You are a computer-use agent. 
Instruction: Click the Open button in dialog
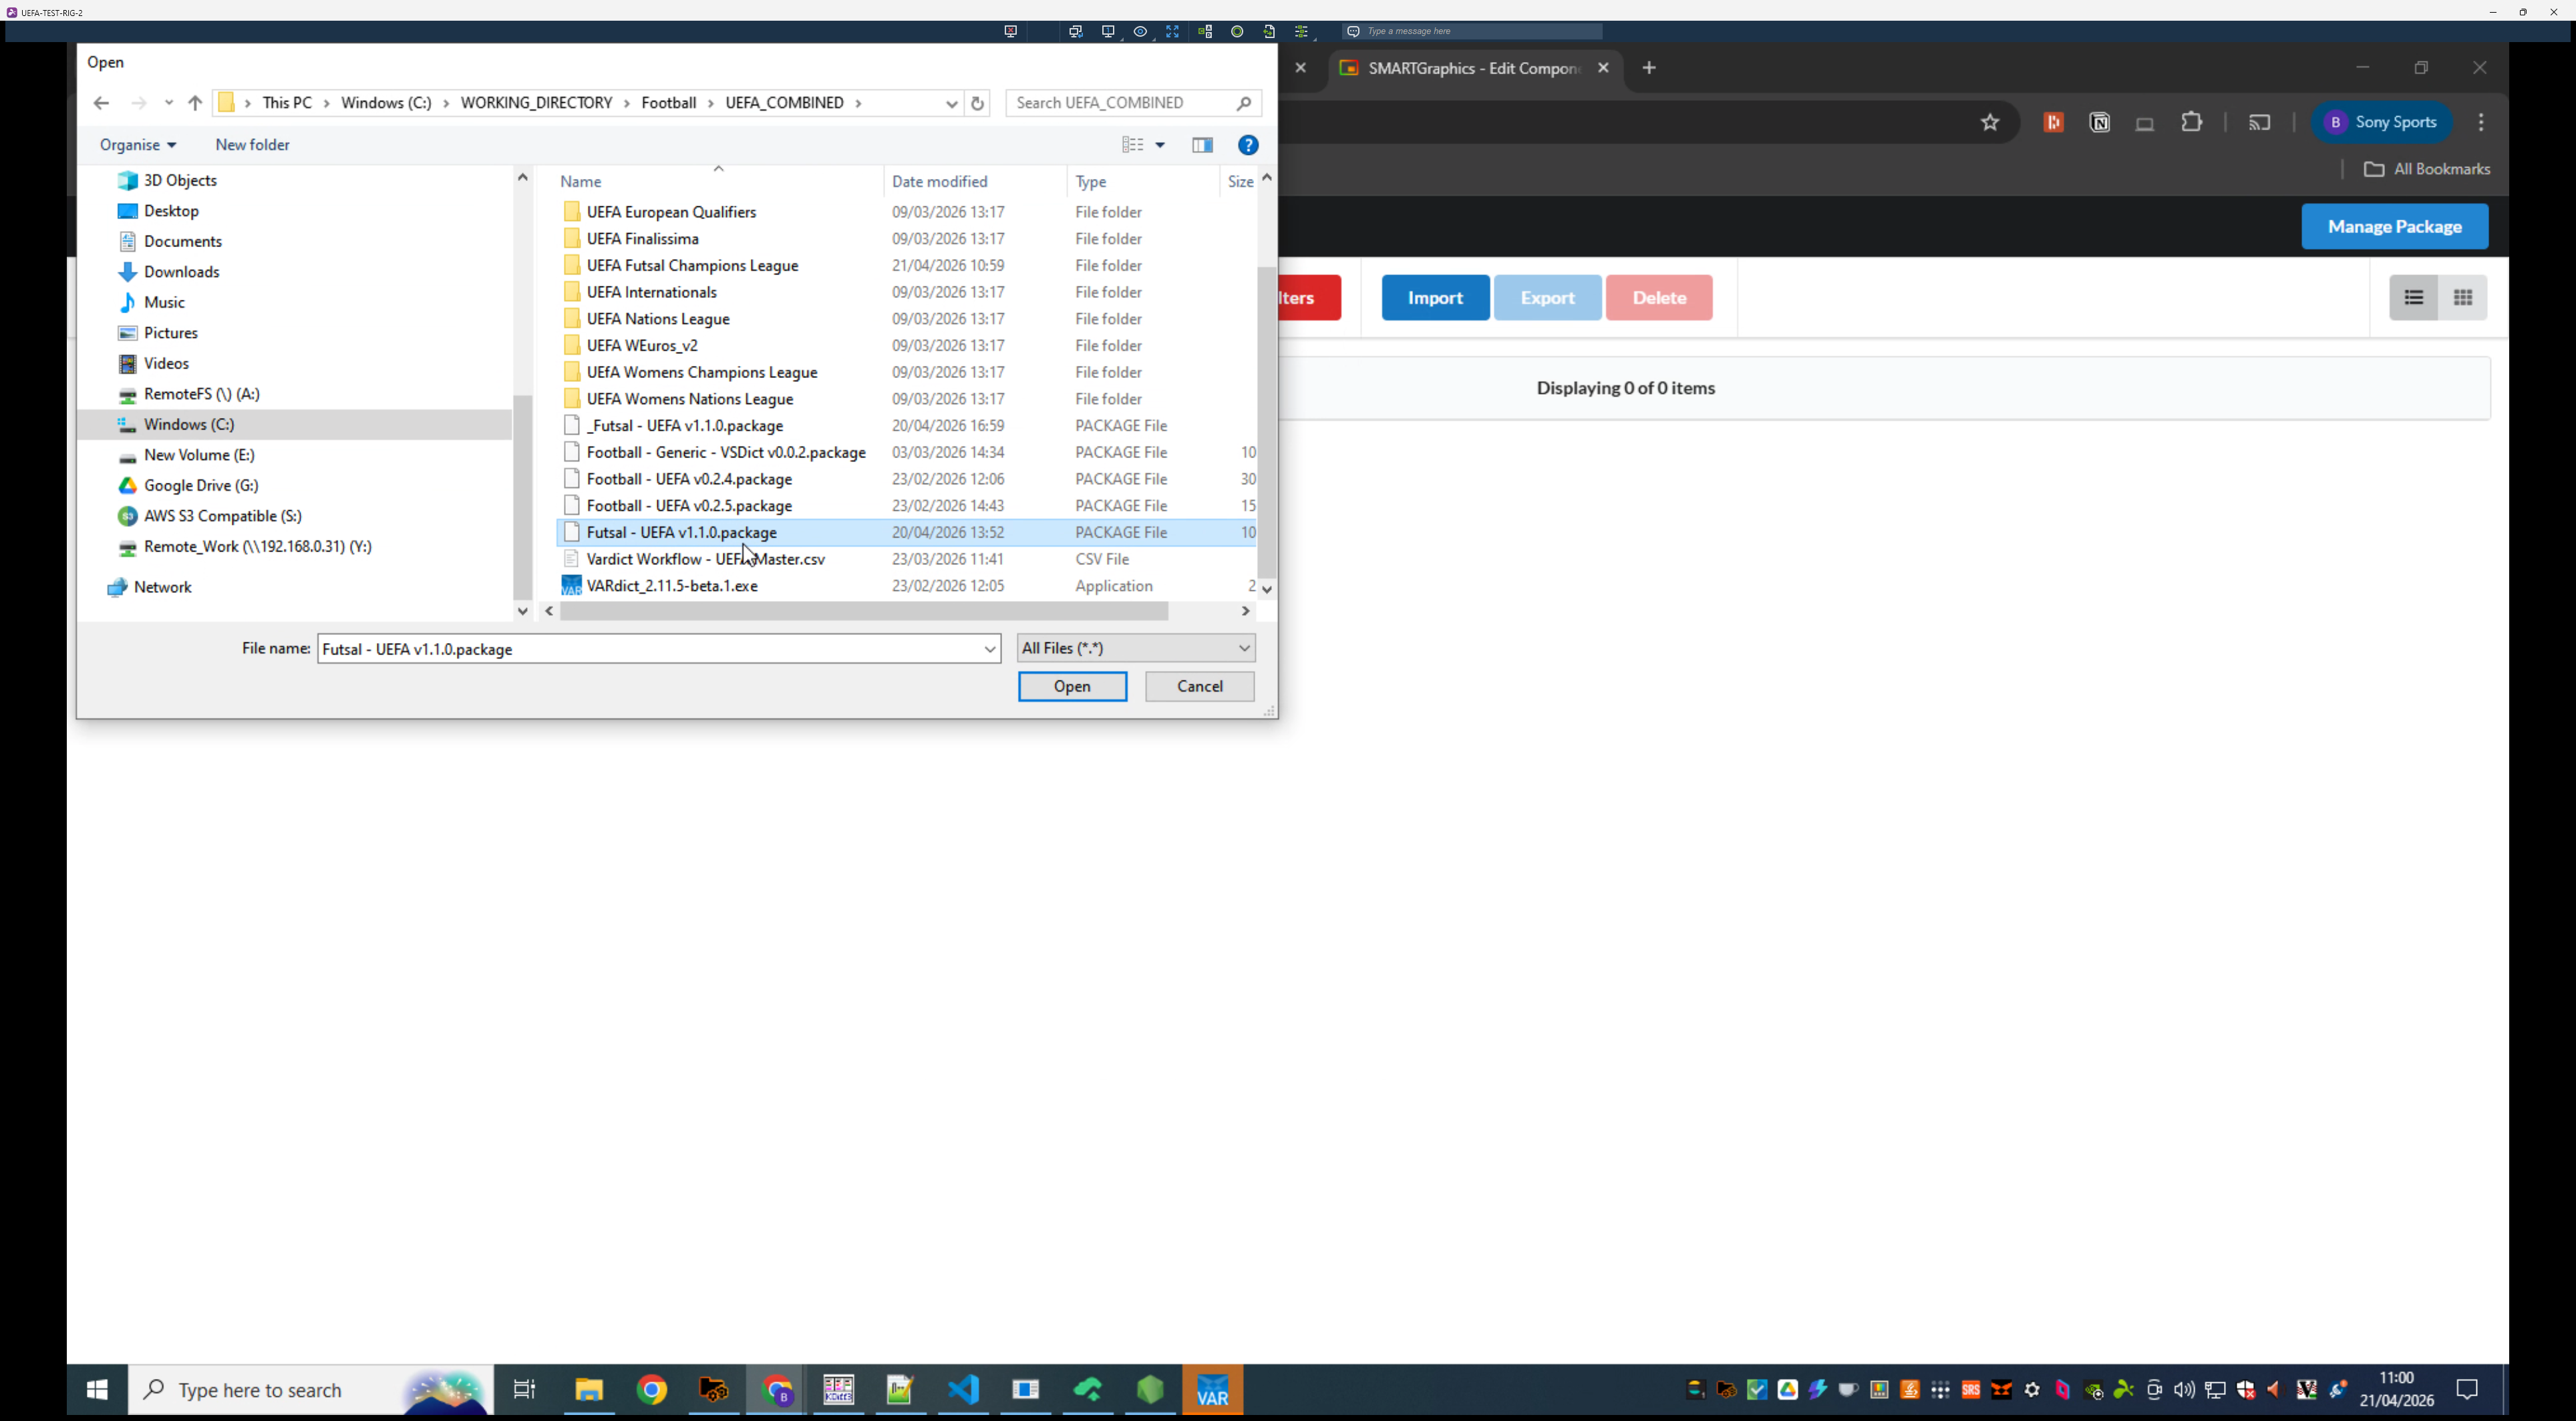(x=1072, y=686)
